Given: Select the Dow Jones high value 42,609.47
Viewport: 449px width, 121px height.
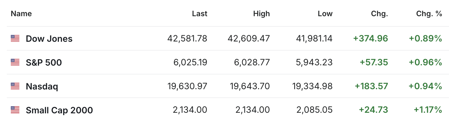Looking at the screenshot, I should coord(249,38).
